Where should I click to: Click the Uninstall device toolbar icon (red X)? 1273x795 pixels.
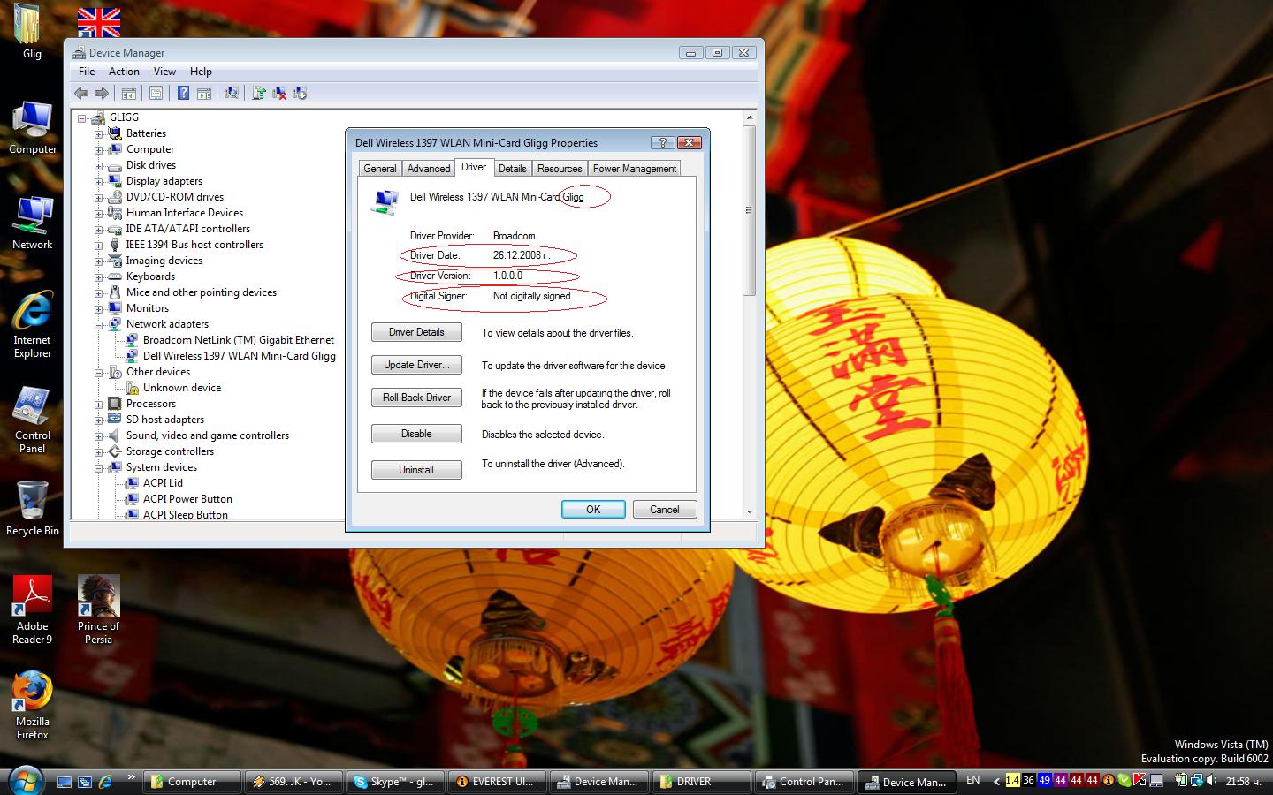tap(279, 93)
